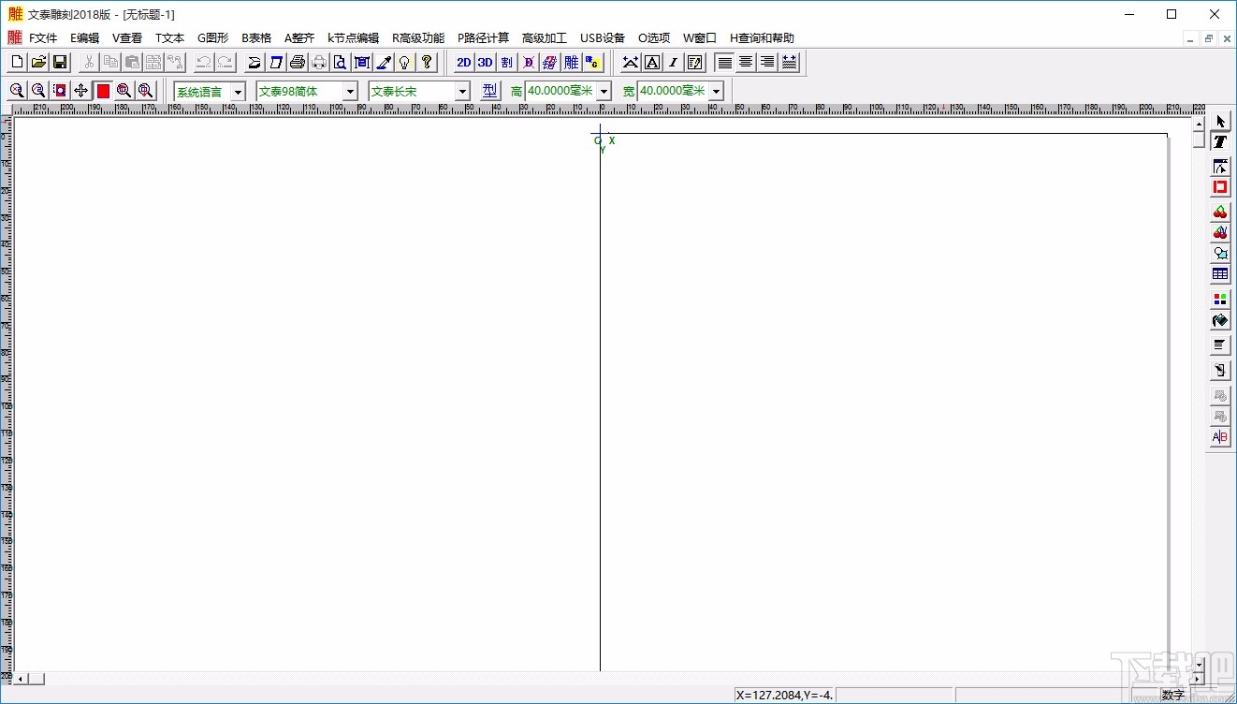Open the W窗口 menu
The height and width of the screenshot is (704, 1237).
click(699, 38)
